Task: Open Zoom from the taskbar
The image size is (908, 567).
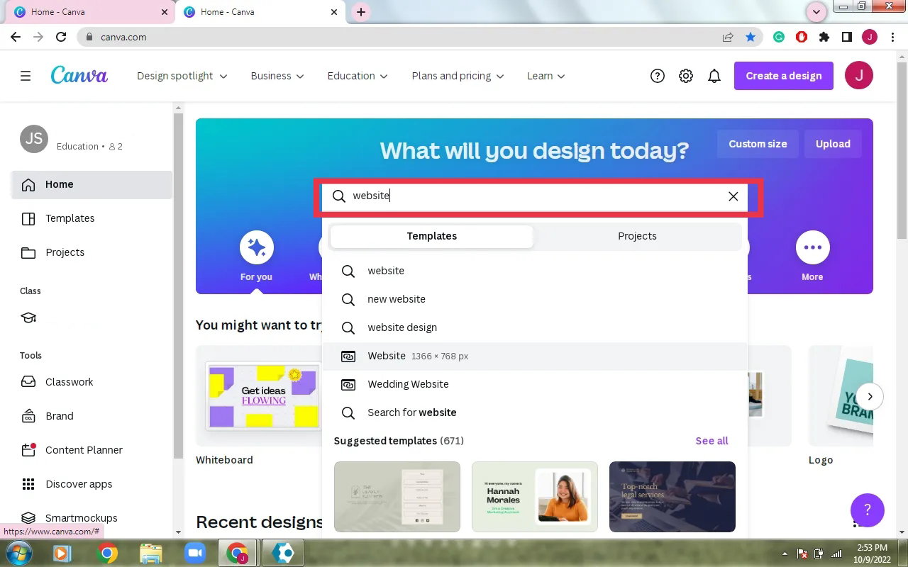Action: [x=194, y=553]
